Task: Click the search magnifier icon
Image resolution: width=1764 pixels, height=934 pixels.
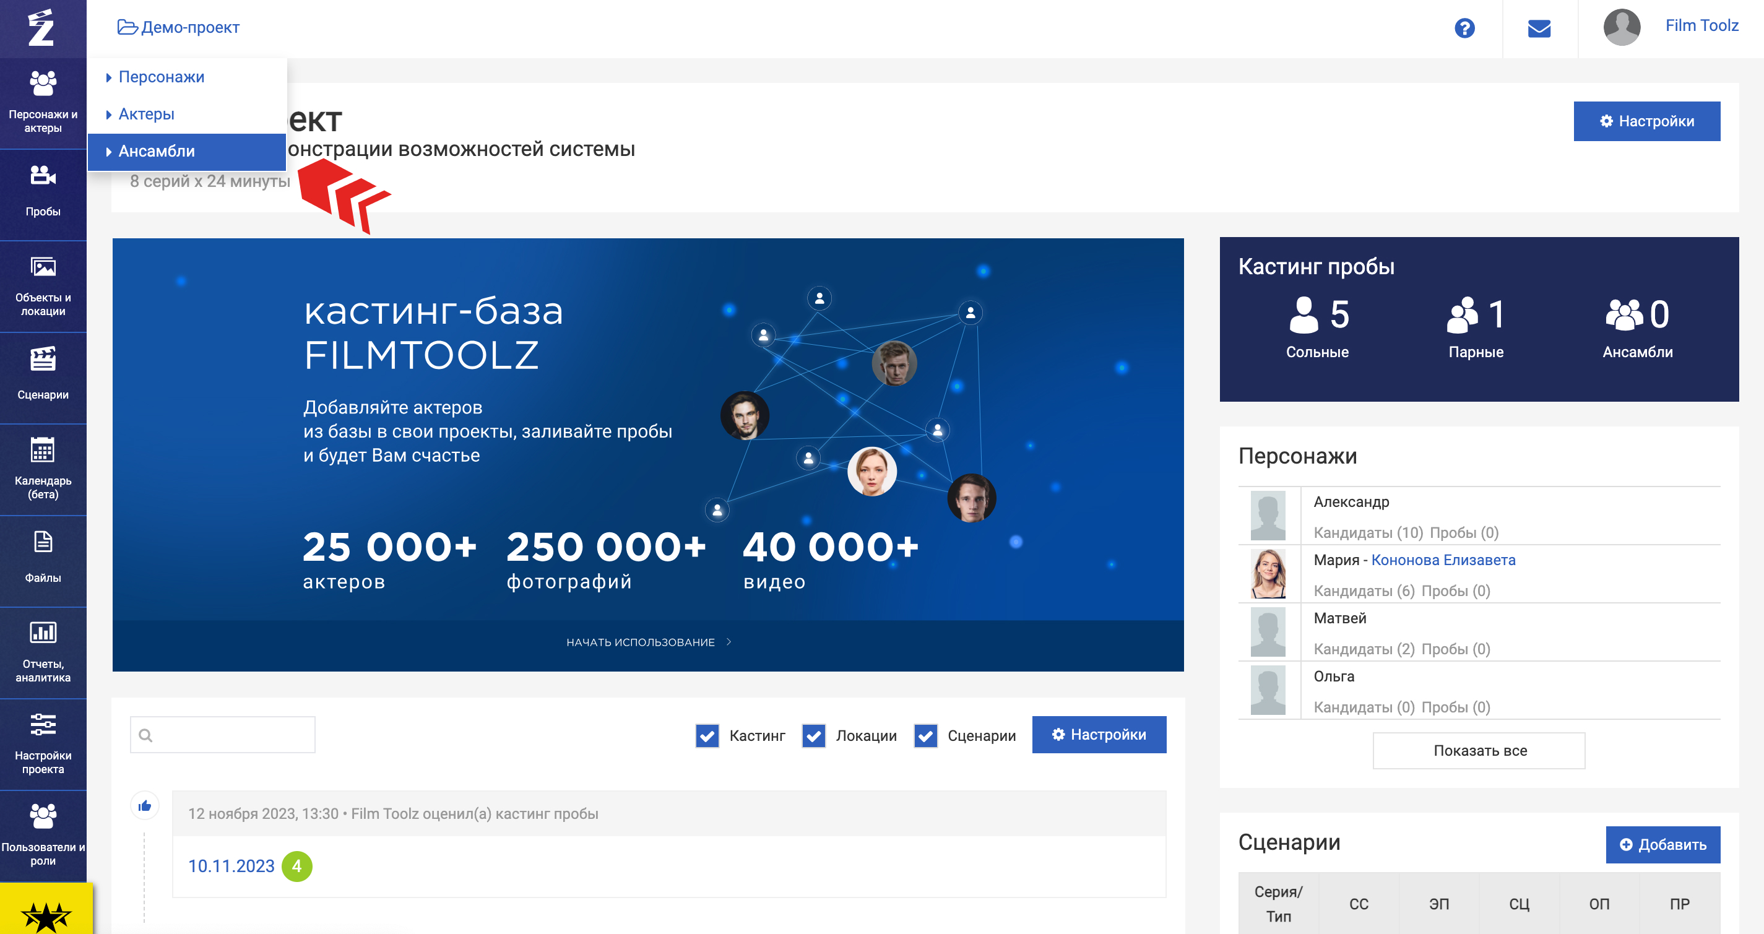Action: point(145,735)
